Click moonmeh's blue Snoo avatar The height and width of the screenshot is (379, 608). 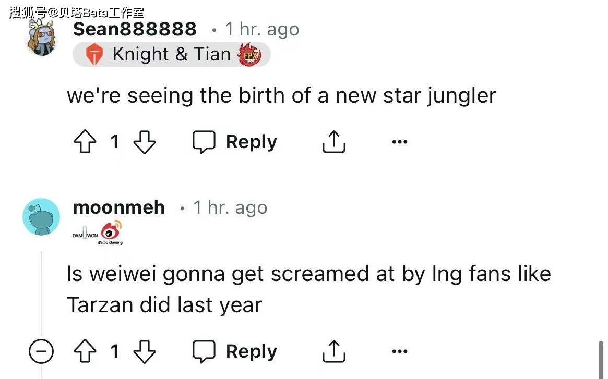click(x=41, y=216)
